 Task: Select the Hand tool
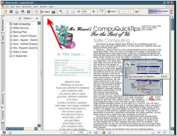pos(36,12)
